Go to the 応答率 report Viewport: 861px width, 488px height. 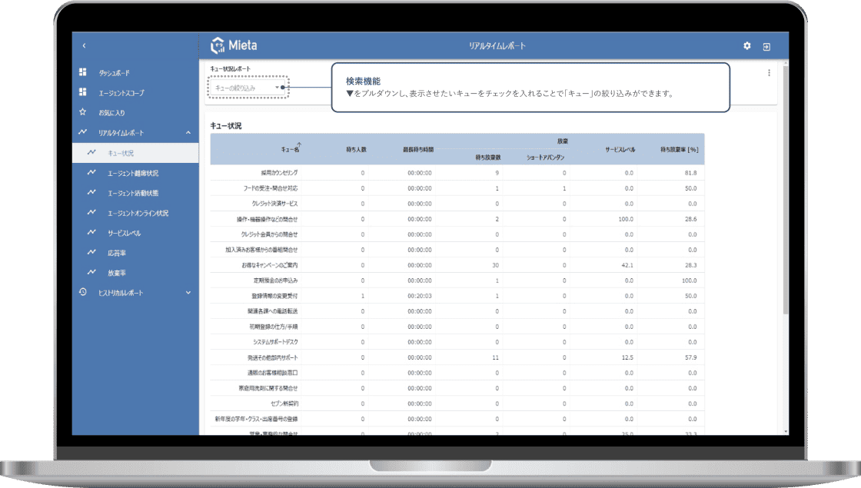[x=117, y=253]
